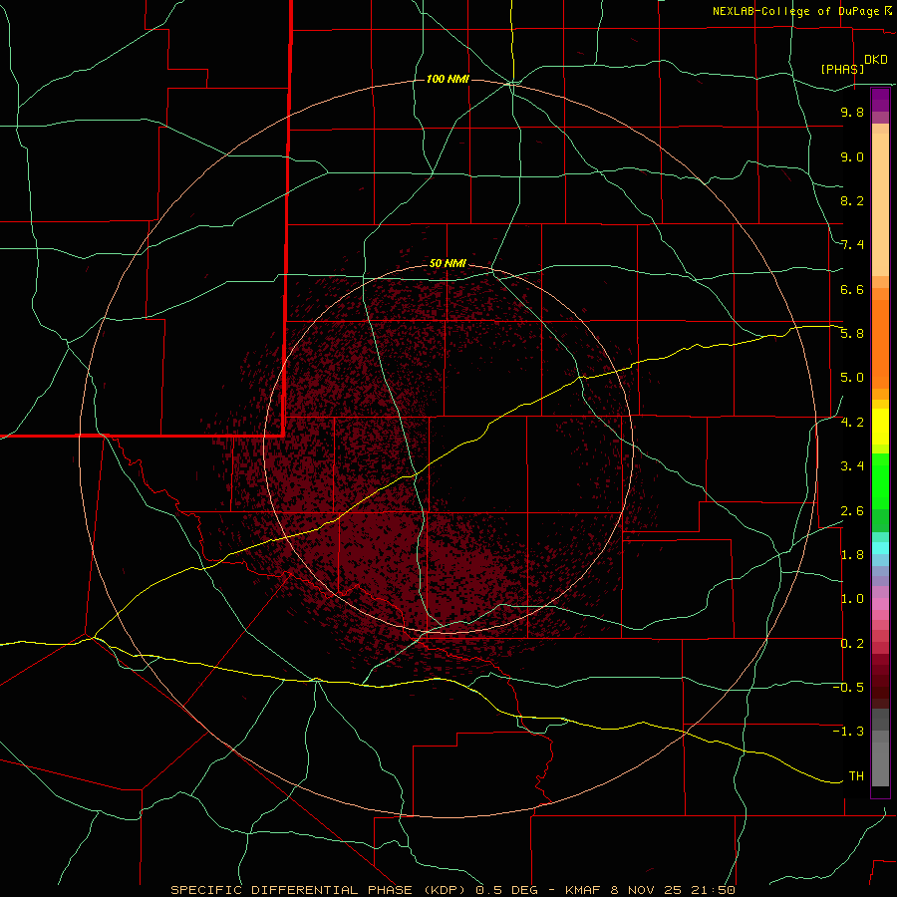
Task: Click the NEXLAB-College of DuPage credit text
Action: coord(798,11)
